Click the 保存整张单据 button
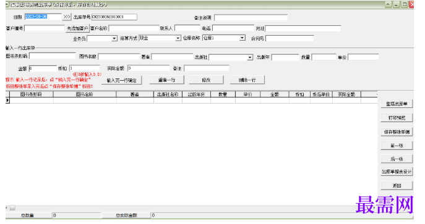Viewport: 425px width, 224px height. click(397, 132)
